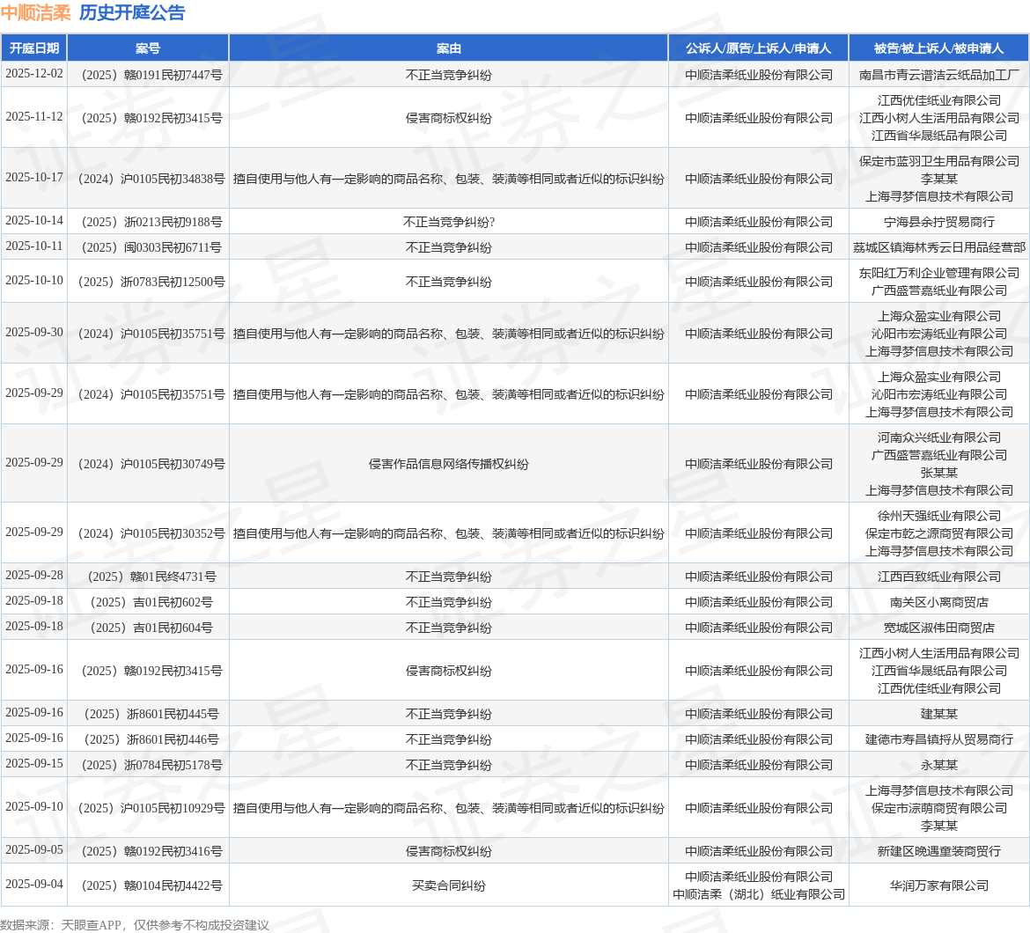Click the date 2025-09-15

34,764
